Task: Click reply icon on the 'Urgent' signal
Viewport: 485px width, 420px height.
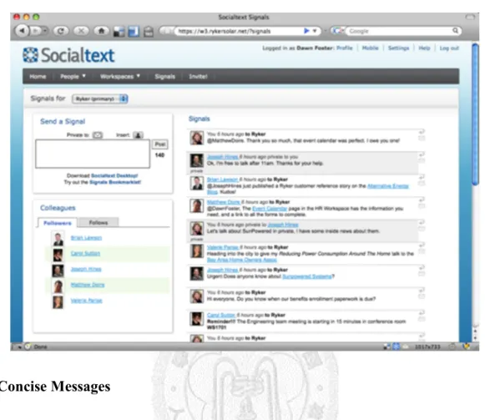Action: (422, 267)
